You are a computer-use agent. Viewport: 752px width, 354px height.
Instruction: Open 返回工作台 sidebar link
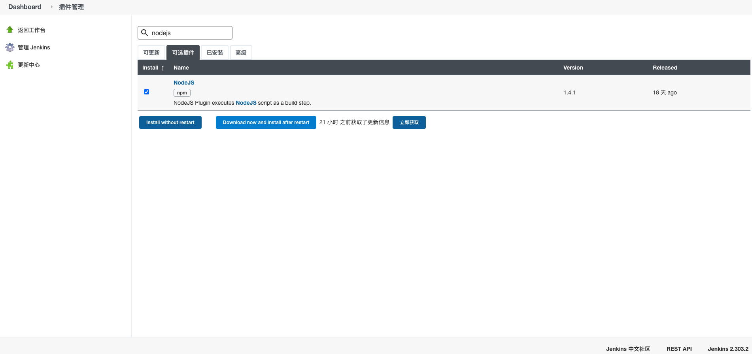32,30
